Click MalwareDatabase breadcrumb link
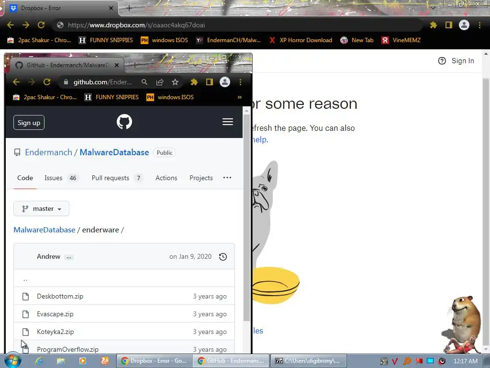Screen dimensions: 490x368 [45, 230]
